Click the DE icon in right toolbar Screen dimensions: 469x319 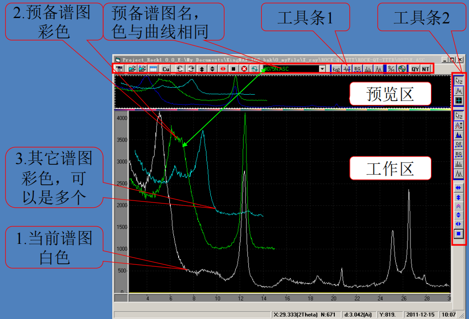point(458,144)
